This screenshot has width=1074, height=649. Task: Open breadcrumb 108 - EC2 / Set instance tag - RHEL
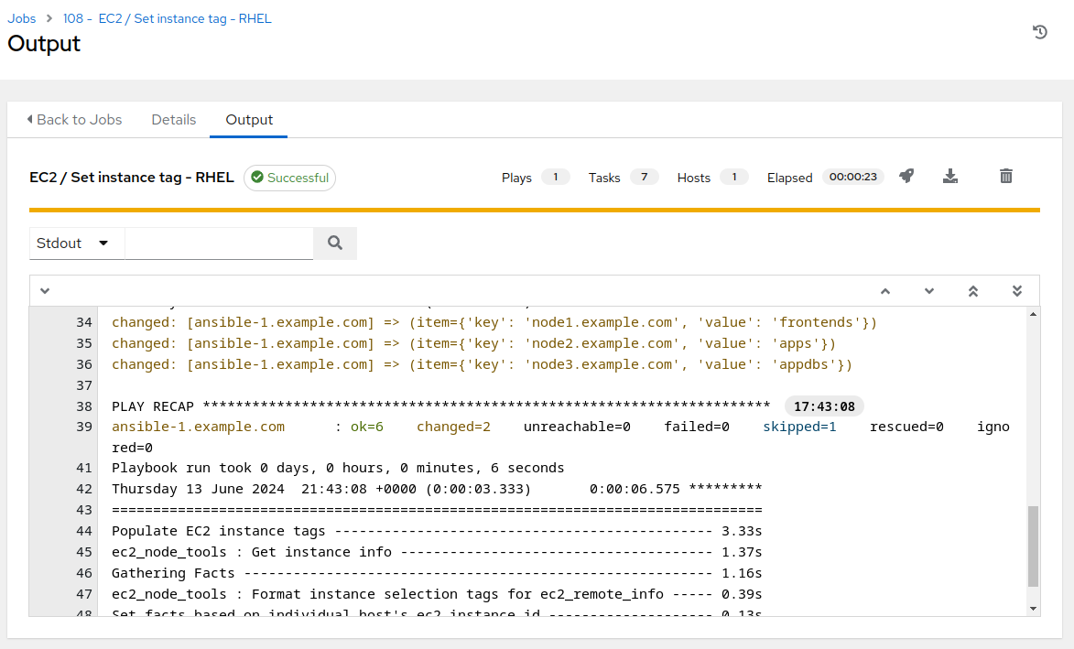coord(168,18)
